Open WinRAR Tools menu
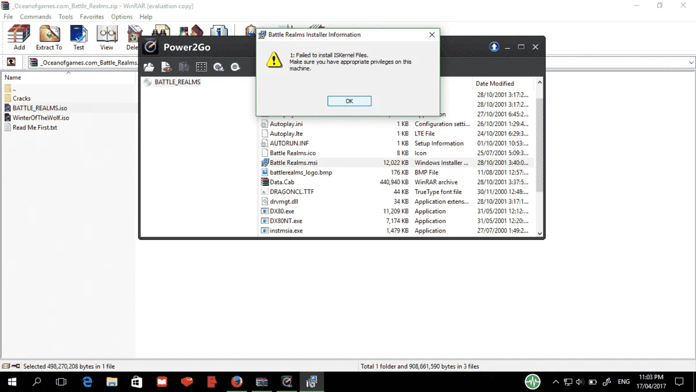 (x=66, y=17)
